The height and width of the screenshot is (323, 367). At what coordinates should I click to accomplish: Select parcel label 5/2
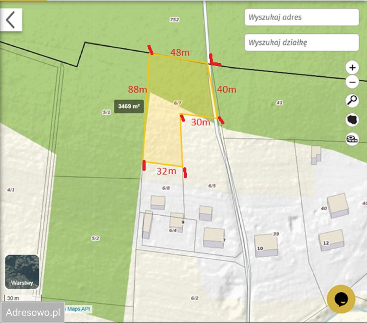(x=95, y=238)
